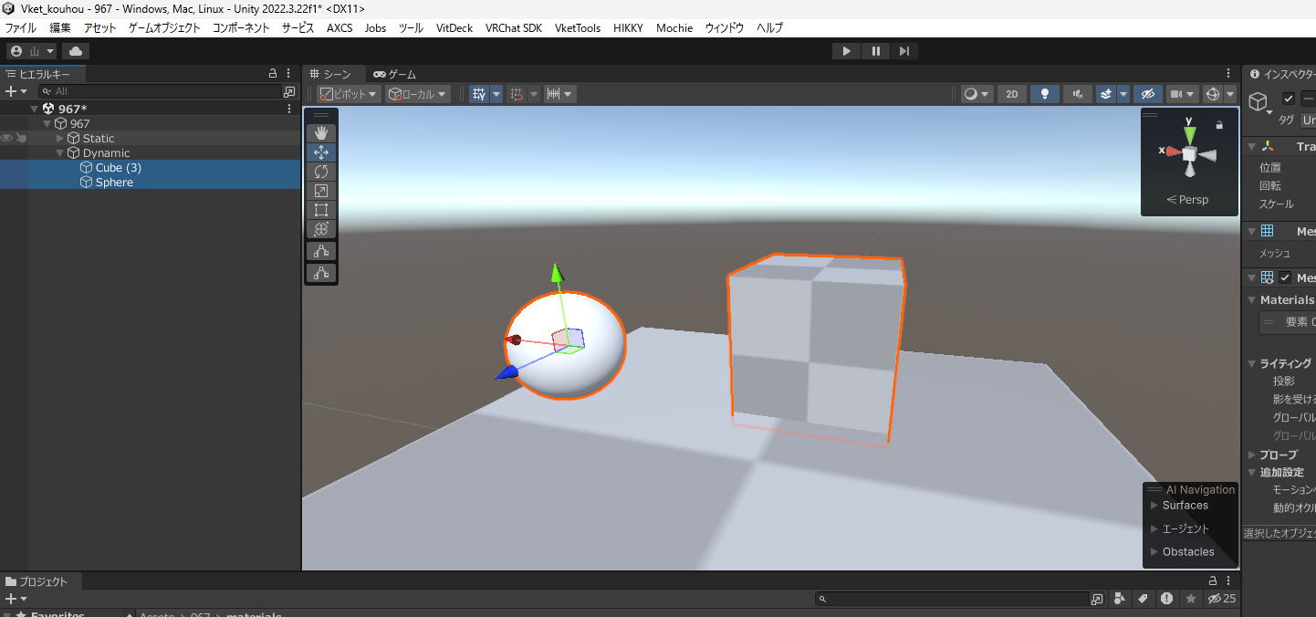The image size is (1316, 617).
Task: Click the Step frame button
Action: coord(903,51)
